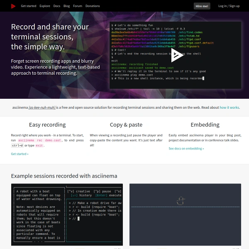Image resolution: width=249 pixels, height=249 pixels.
Task: Click 'Example sessions recorded with asciinema' heading
Action: (x=64, y=176)
